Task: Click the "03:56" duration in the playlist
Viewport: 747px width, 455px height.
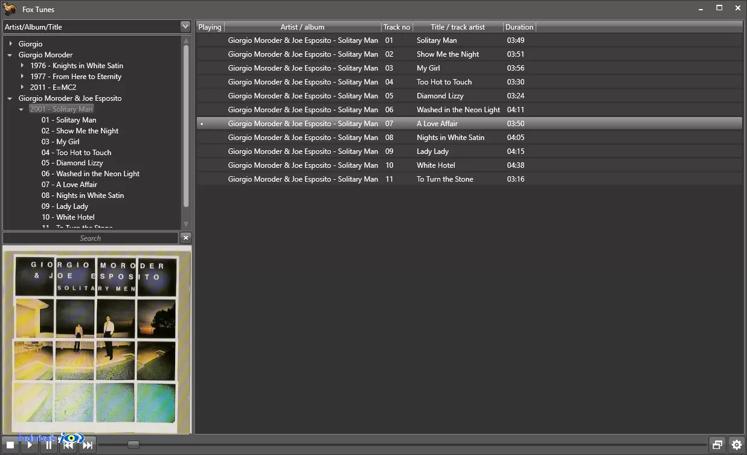Action: [x=516, y=68]
